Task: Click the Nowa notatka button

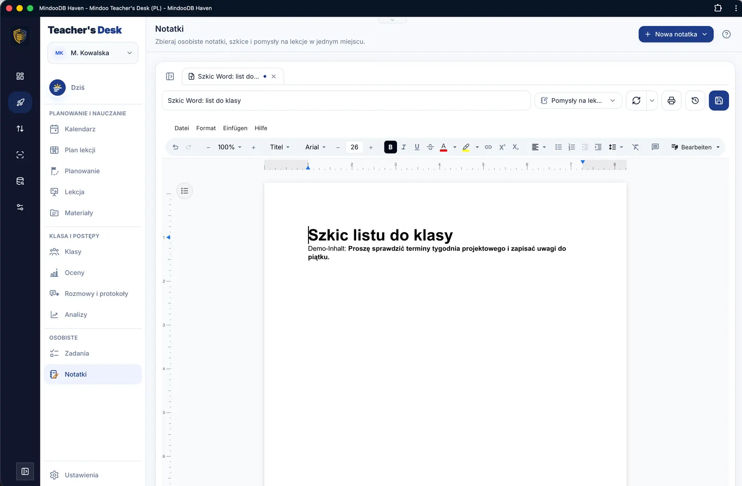Action: coord(676,34)
